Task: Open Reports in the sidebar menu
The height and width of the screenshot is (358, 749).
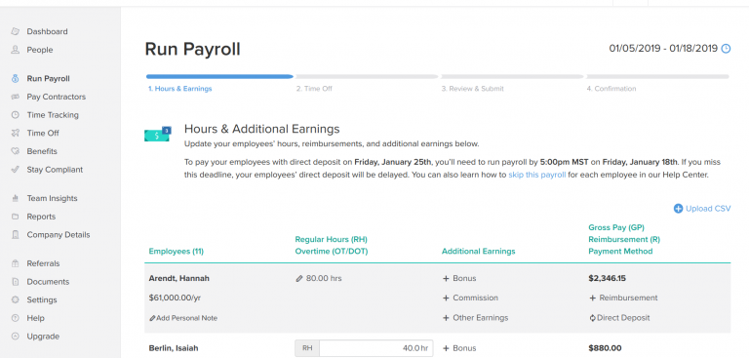Action: pos(41,217)
